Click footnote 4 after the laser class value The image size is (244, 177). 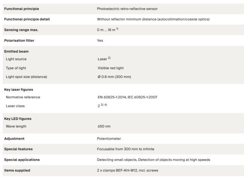pos(105,105)
